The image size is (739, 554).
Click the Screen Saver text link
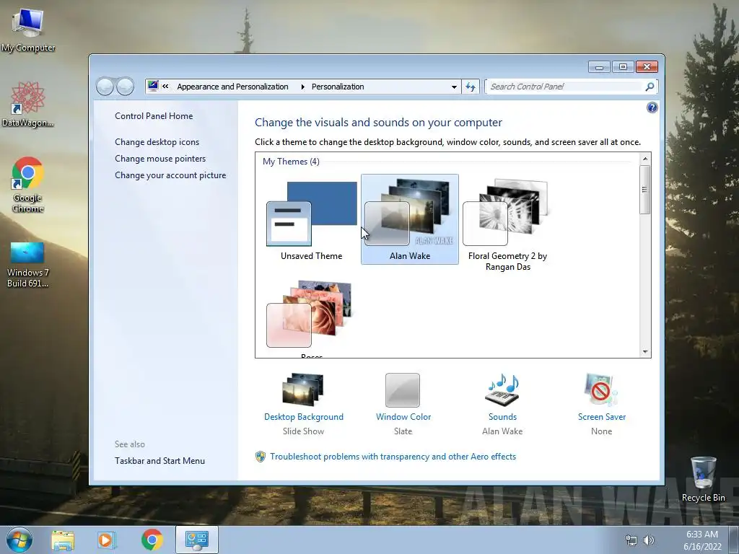(602, 417)
